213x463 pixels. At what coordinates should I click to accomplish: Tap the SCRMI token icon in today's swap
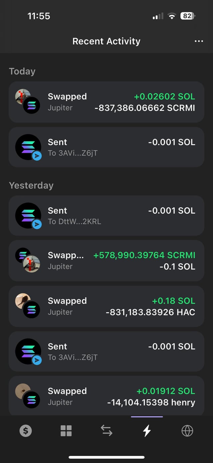(23, 97)
